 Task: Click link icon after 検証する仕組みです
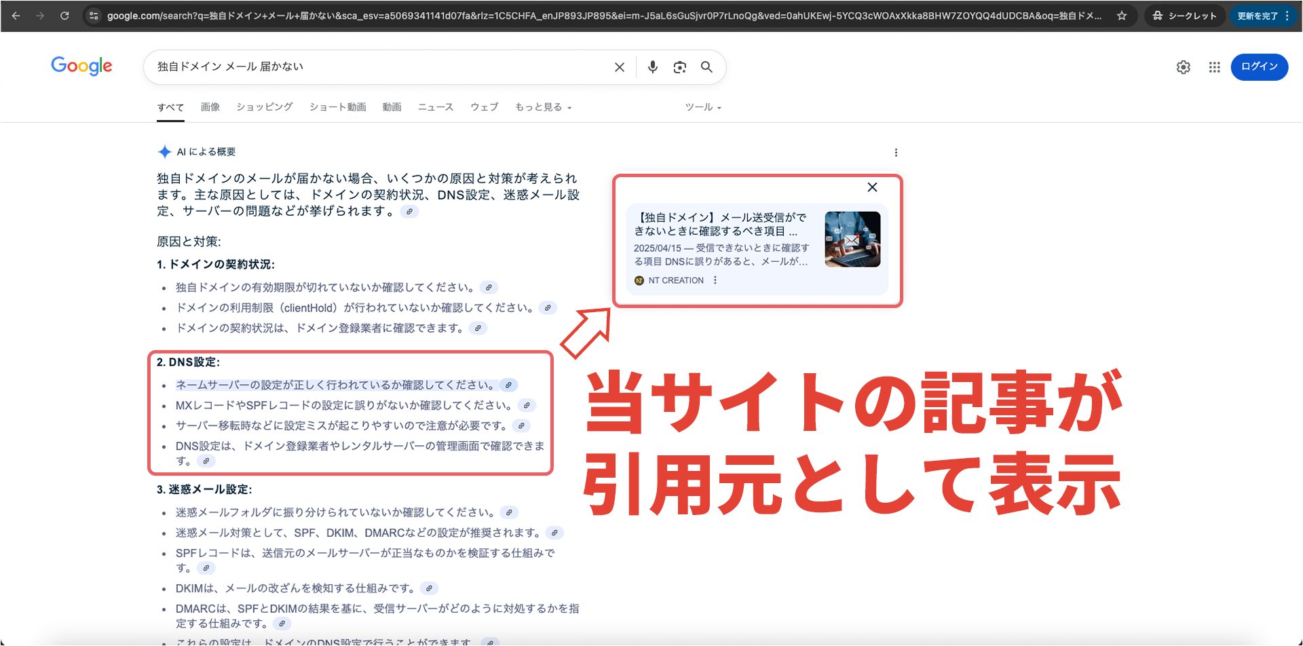click(206, 569)
